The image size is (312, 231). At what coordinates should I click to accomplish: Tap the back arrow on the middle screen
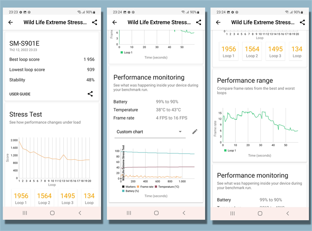click(114, 23)
